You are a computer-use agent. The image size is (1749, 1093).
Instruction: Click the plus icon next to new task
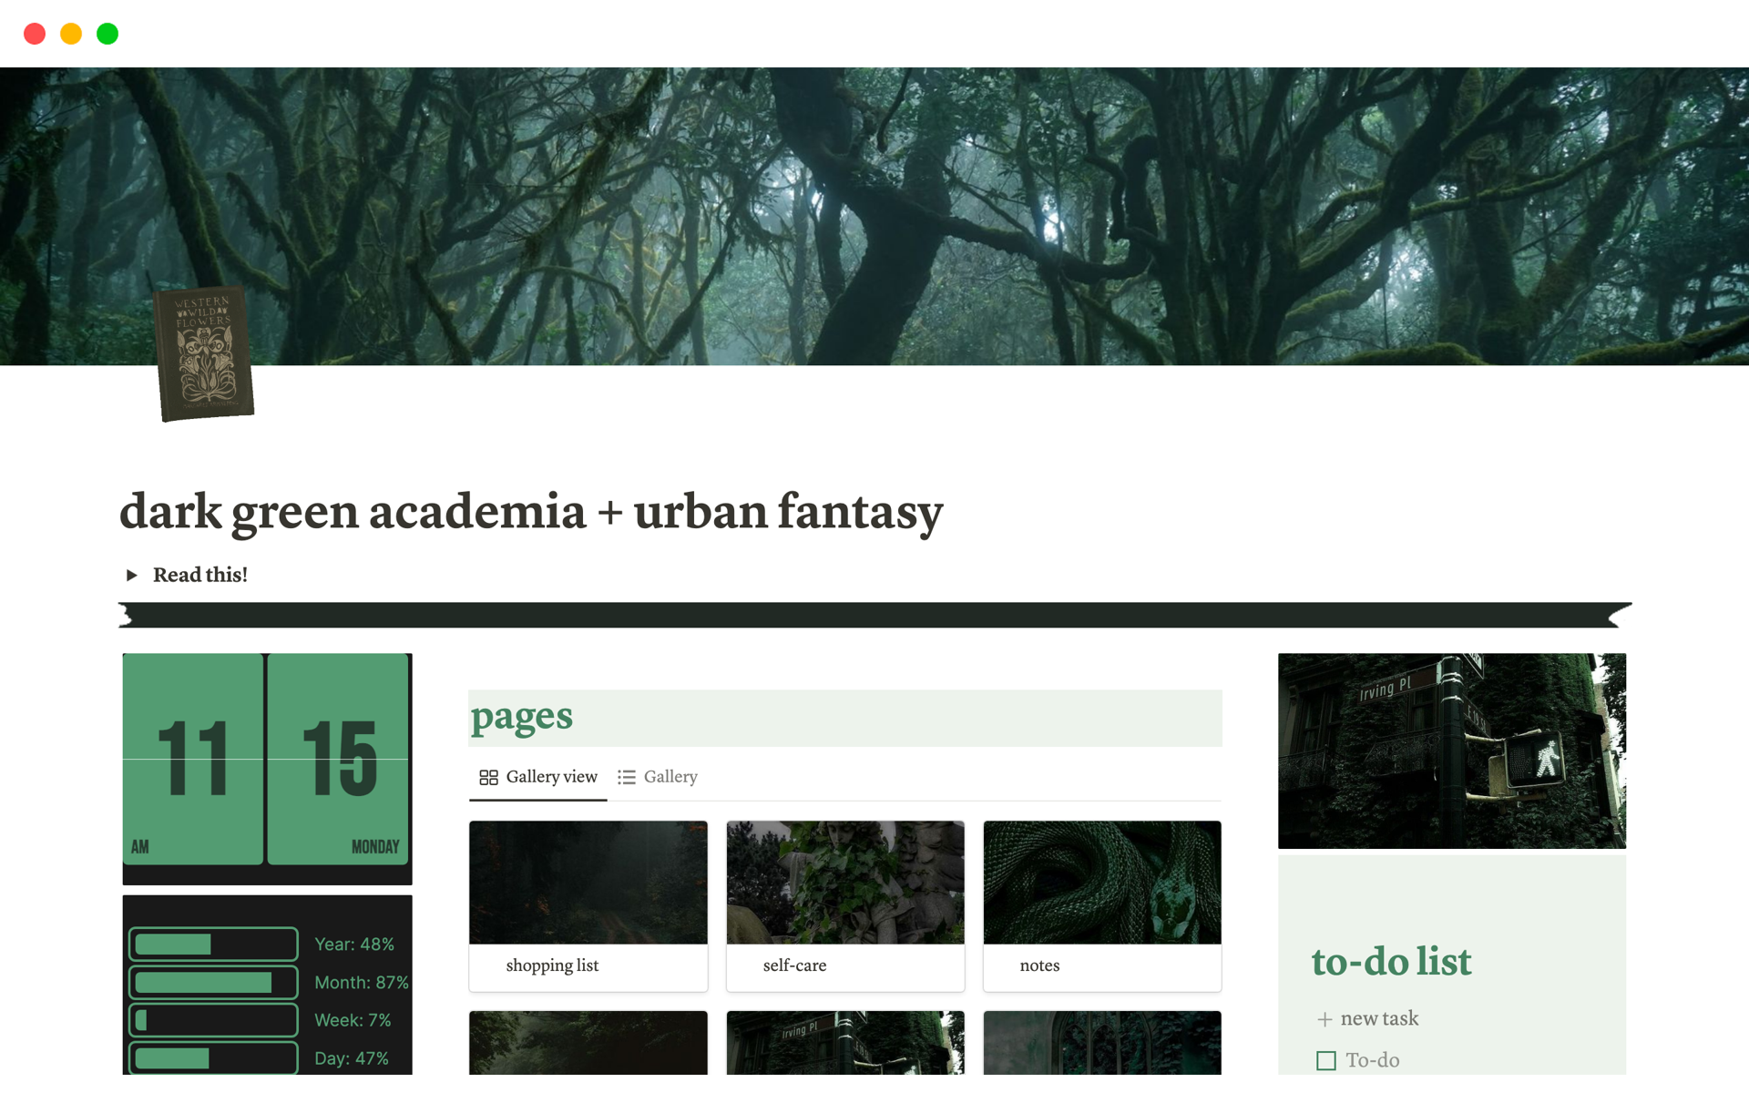pyautogui.click(x=1325, y=1019)
